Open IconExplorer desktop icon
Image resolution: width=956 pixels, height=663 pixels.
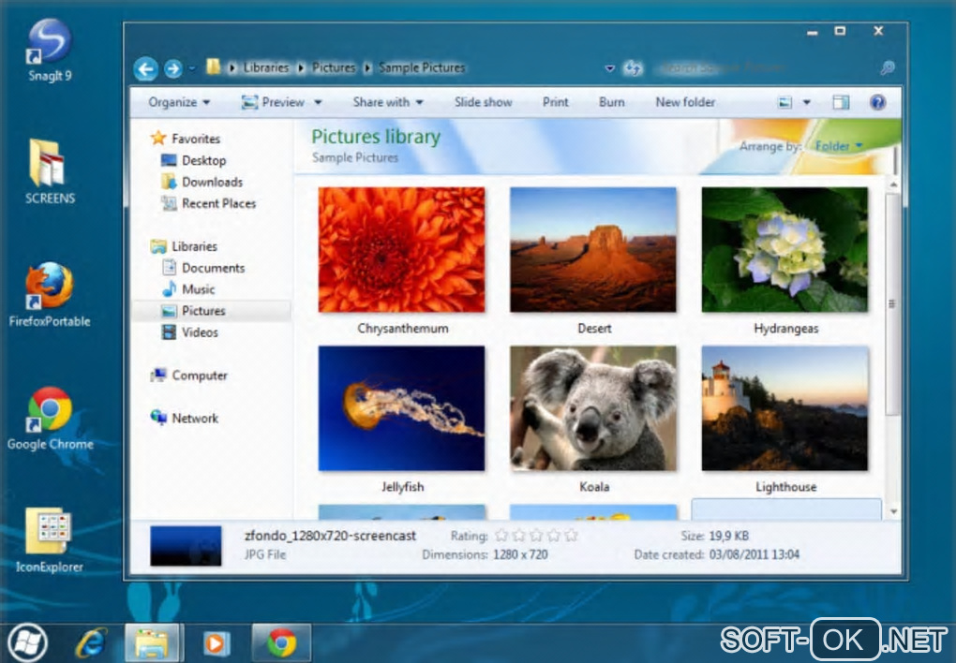50,540
